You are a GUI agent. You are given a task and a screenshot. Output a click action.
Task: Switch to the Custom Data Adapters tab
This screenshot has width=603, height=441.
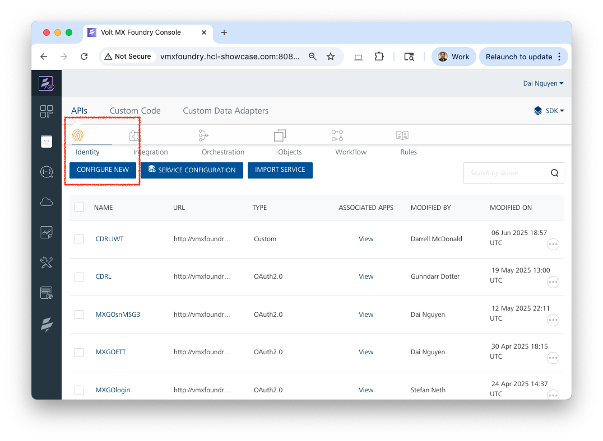225,111
